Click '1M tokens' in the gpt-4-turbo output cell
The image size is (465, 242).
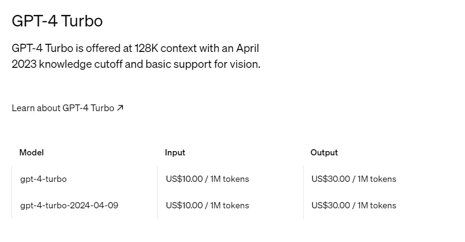pyautogui.click(x=376, y=179)
